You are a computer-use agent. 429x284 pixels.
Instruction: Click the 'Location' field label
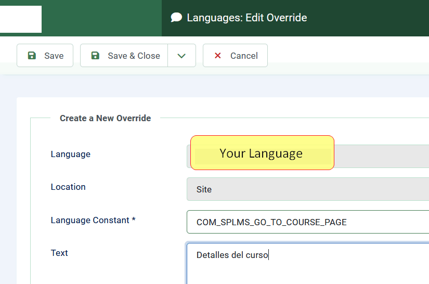pos(68,187)
